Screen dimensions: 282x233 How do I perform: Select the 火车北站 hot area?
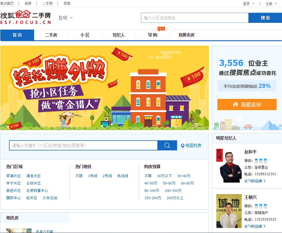[x=50, y=198]
